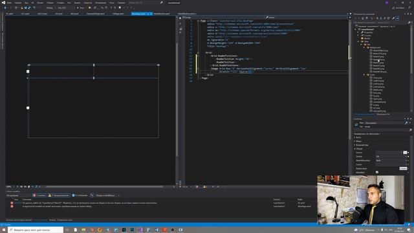Toggle the Messages filter in error list

tap(80, 195)
